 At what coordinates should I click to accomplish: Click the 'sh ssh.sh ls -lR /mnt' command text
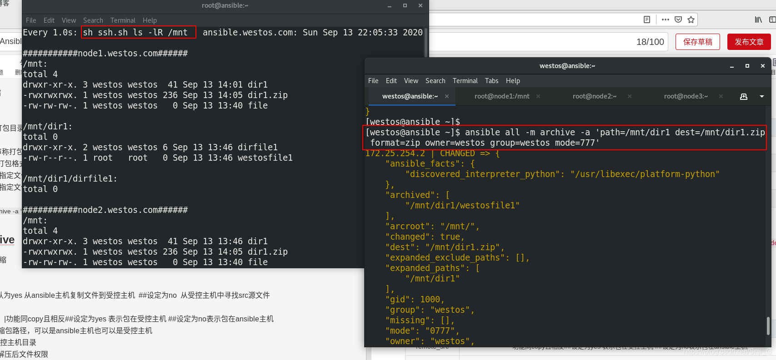click(135, 32)
